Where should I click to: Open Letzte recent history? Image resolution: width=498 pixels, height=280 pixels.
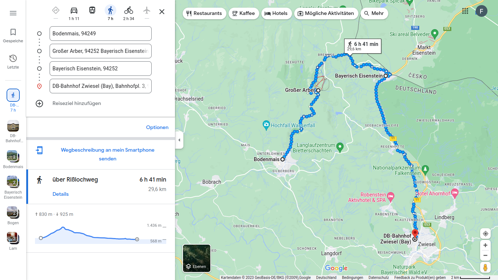13,62
